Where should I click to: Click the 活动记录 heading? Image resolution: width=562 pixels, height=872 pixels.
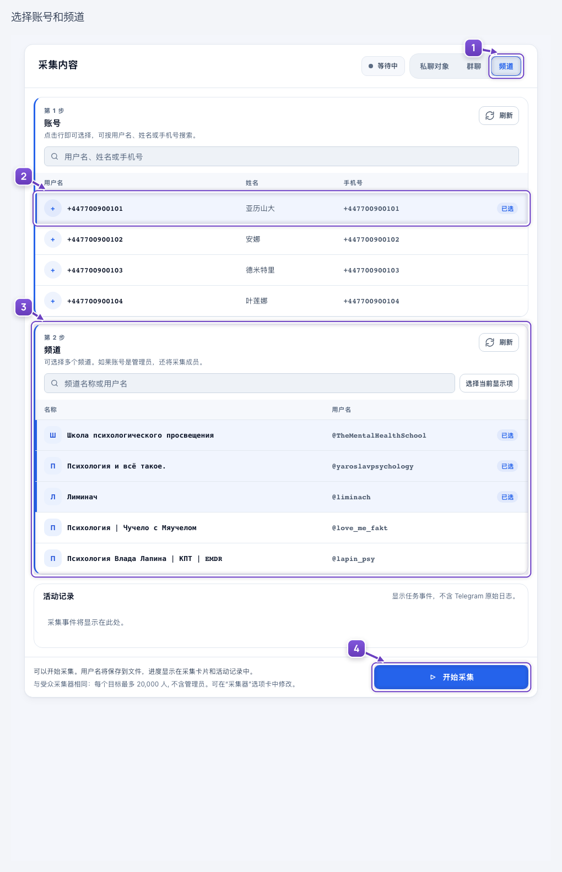point(58,596)
